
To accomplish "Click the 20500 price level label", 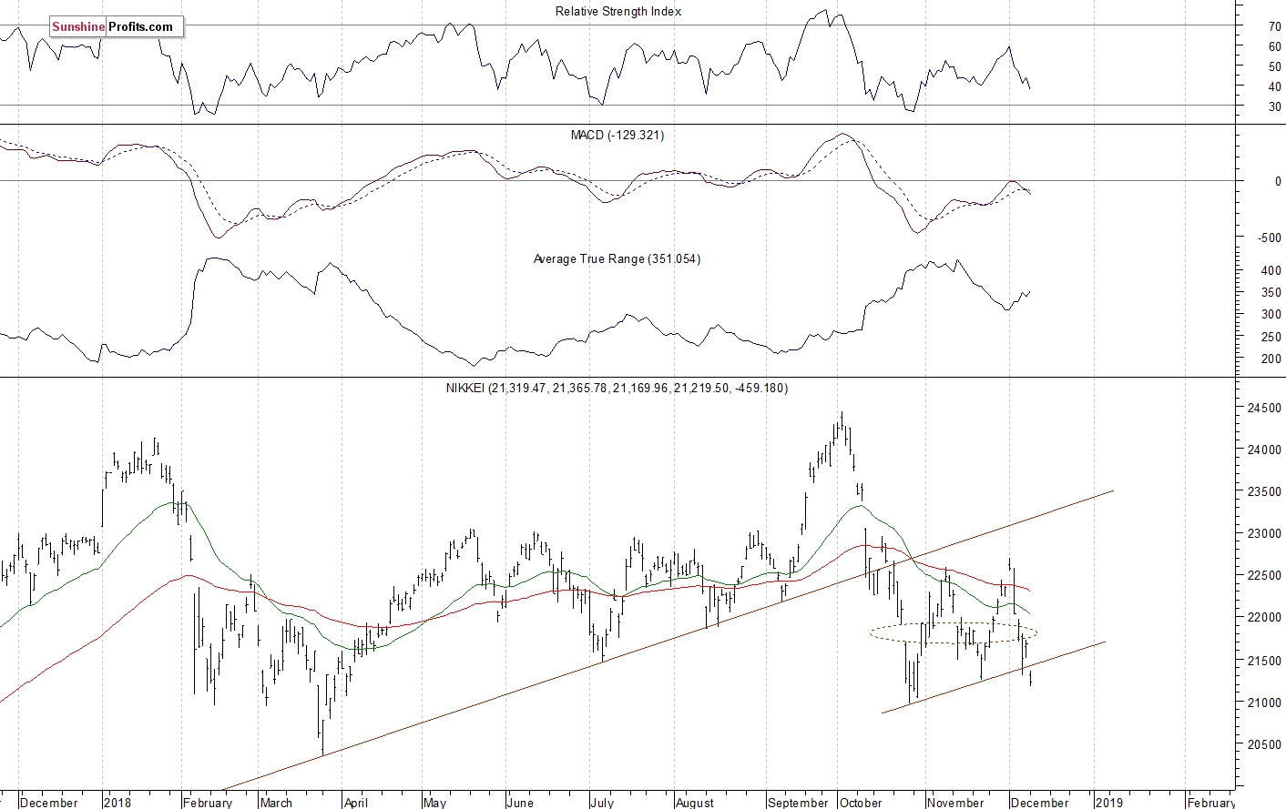I will 1264,745.
